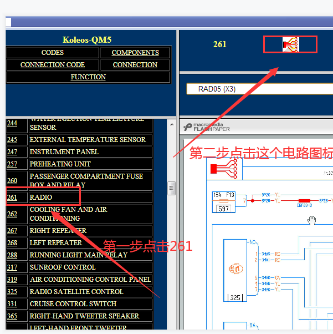Open component code 245 link

12,139
